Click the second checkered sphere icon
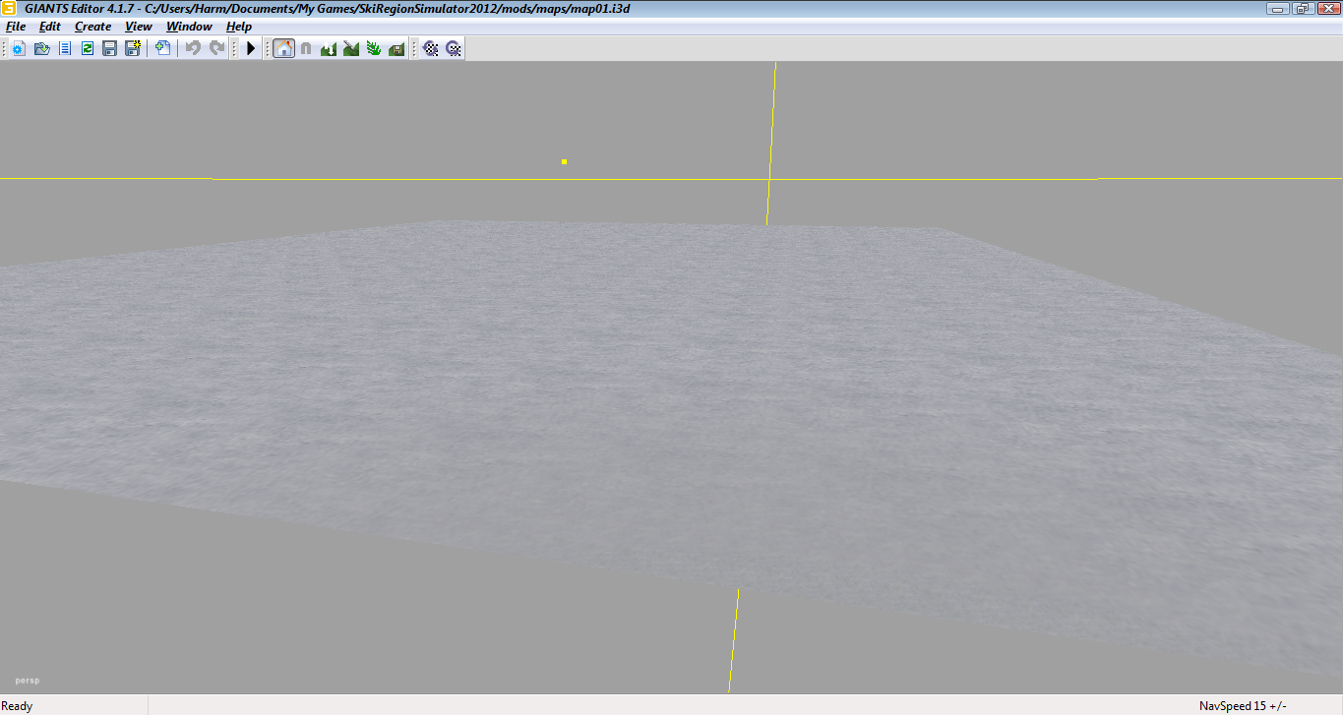Image resolution: width=1344 pixels, height=716 pixels. 454,48
